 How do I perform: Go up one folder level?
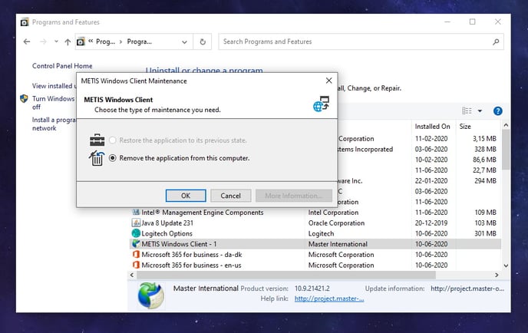(68, 41)
